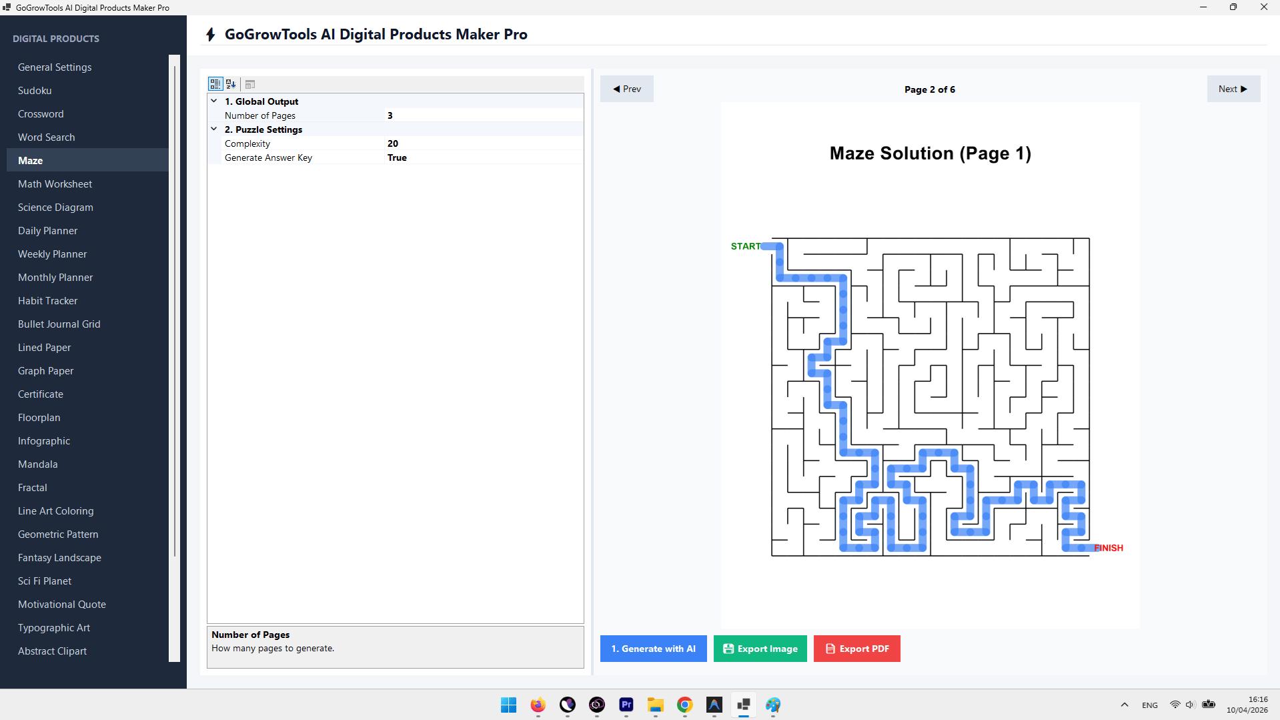Edit the Complexity value 20
This screenshot has height=720, width=1280.
point(484,143)
